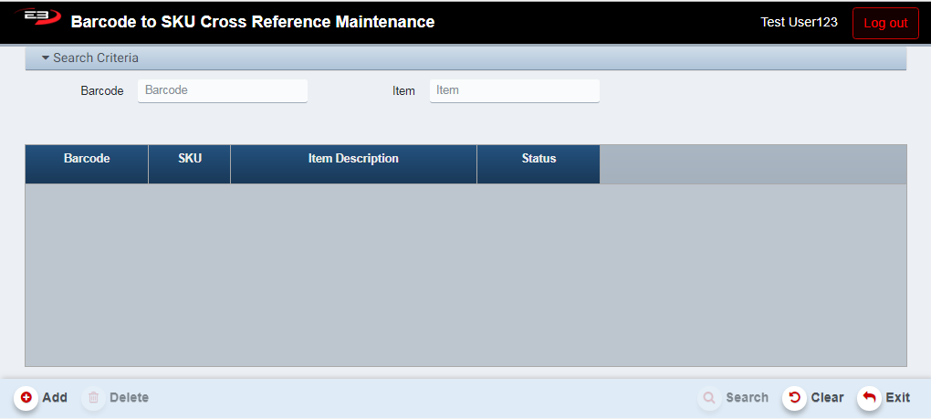Focus the Barcode search input field
931x419 pixels.
pos(222,90)
